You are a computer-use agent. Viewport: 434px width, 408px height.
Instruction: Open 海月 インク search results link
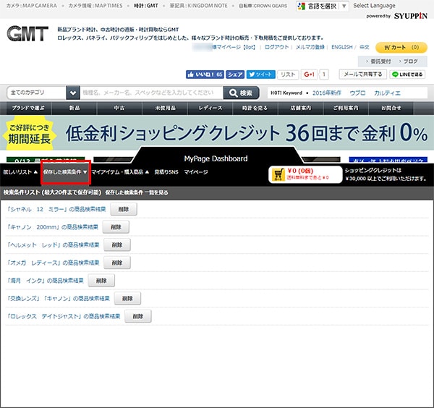click(x=46, y=281)
